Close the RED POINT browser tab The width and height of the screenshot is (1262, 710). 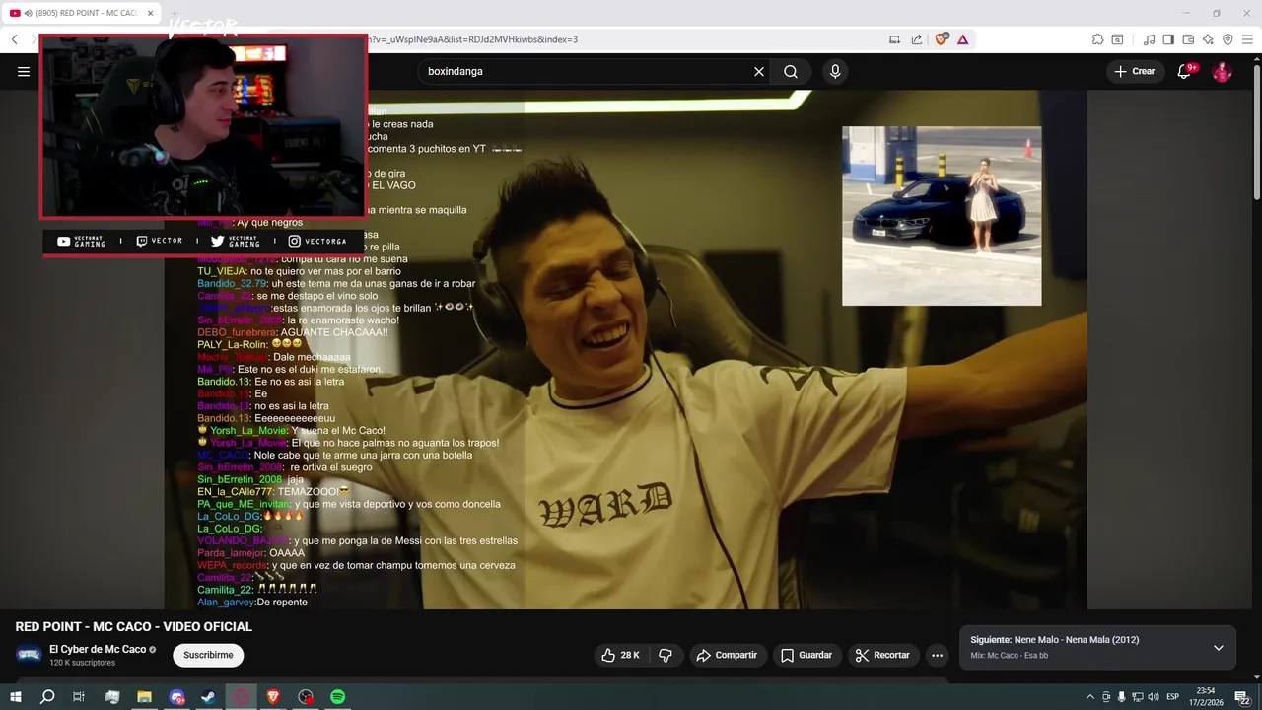tap(150, 13)
